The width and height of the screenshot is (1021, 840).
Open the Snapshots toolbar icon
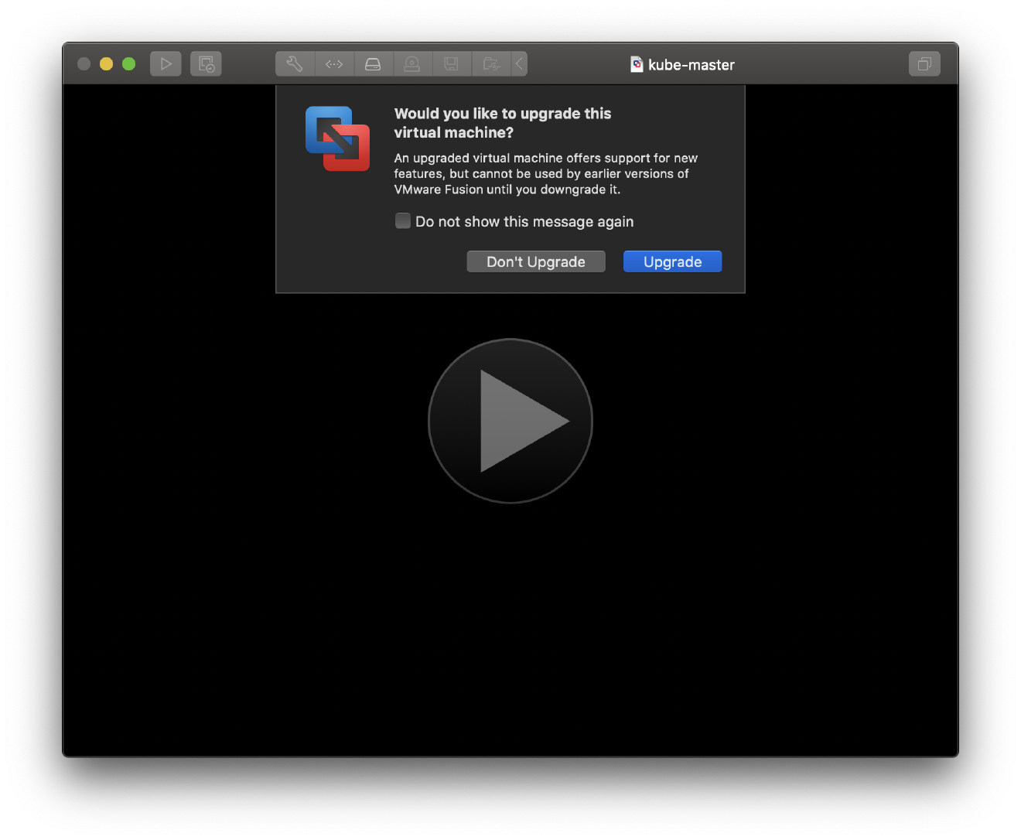pyautogui.click(x=206, y=63)
